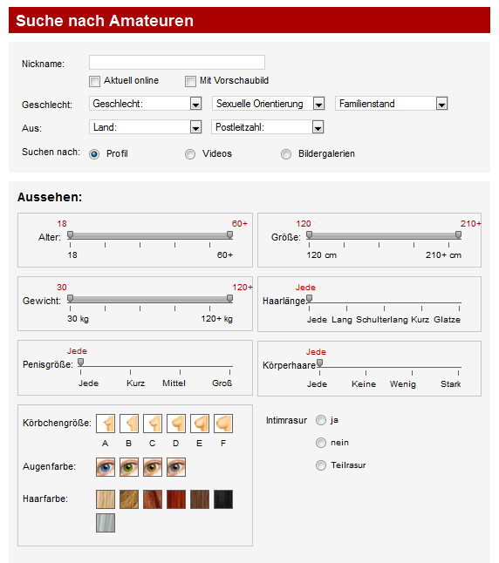The height and width of the screenshot is (563, 499).
Task: Pick cup size C icon
Action: pos(153,423)
